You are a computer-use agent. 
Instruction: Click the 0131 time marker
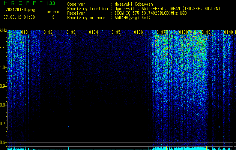pyautogui.click(x=25, y=32)
